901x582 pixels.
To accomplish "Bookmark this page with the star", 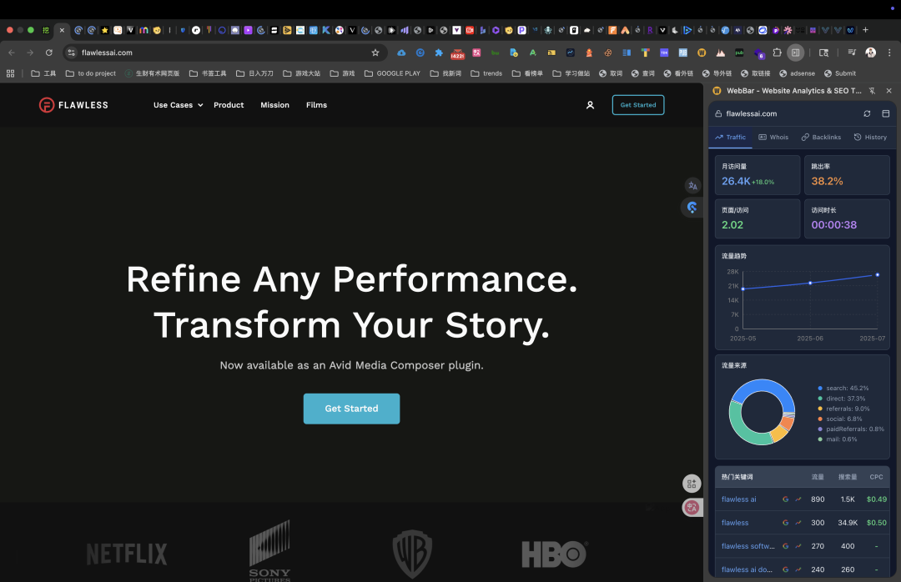I will click(x=375, y=53).
